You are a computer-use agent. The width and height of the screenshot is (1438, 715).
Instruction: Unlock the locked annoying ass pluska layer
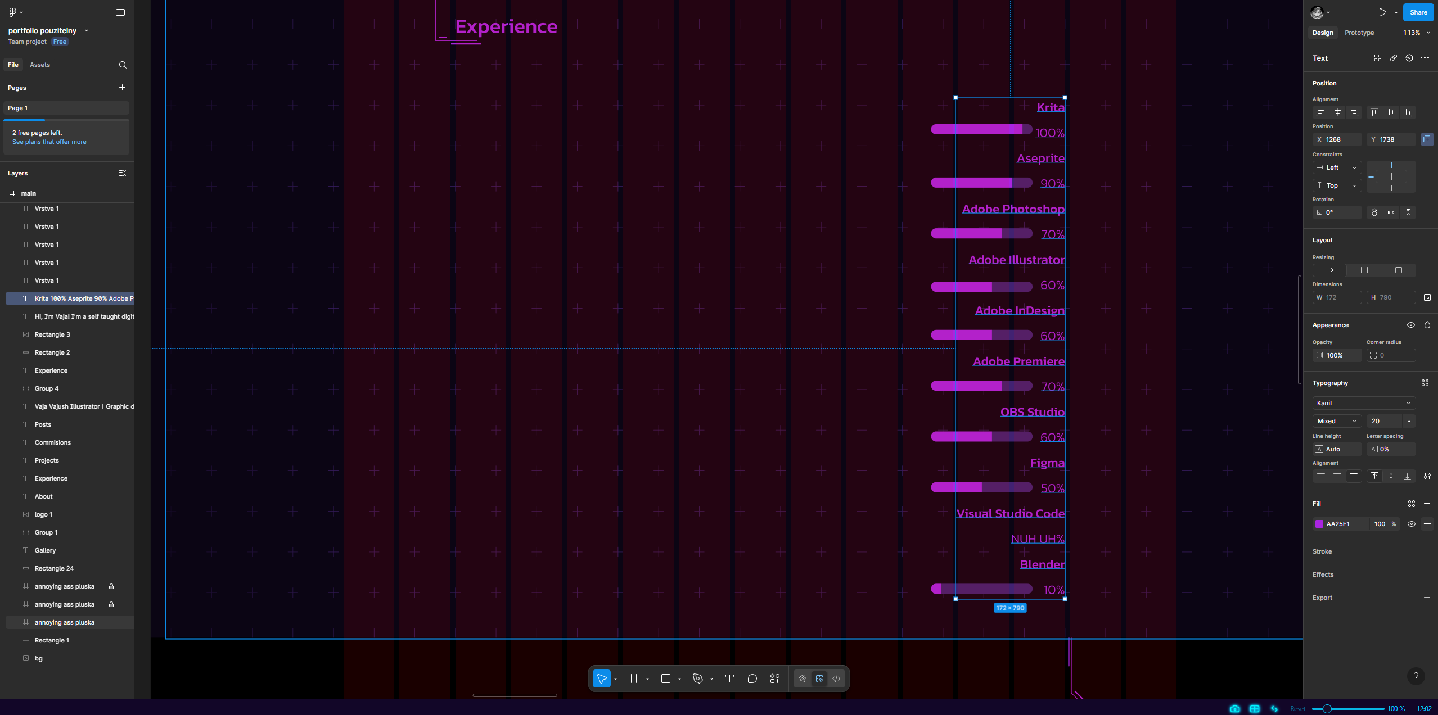click(111, 586)
